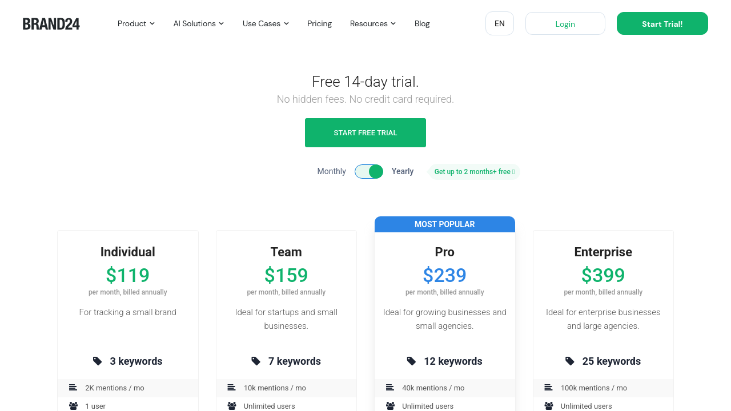
Task: Toggle the Monthly/Yearly billing switch
Action: 369,171
